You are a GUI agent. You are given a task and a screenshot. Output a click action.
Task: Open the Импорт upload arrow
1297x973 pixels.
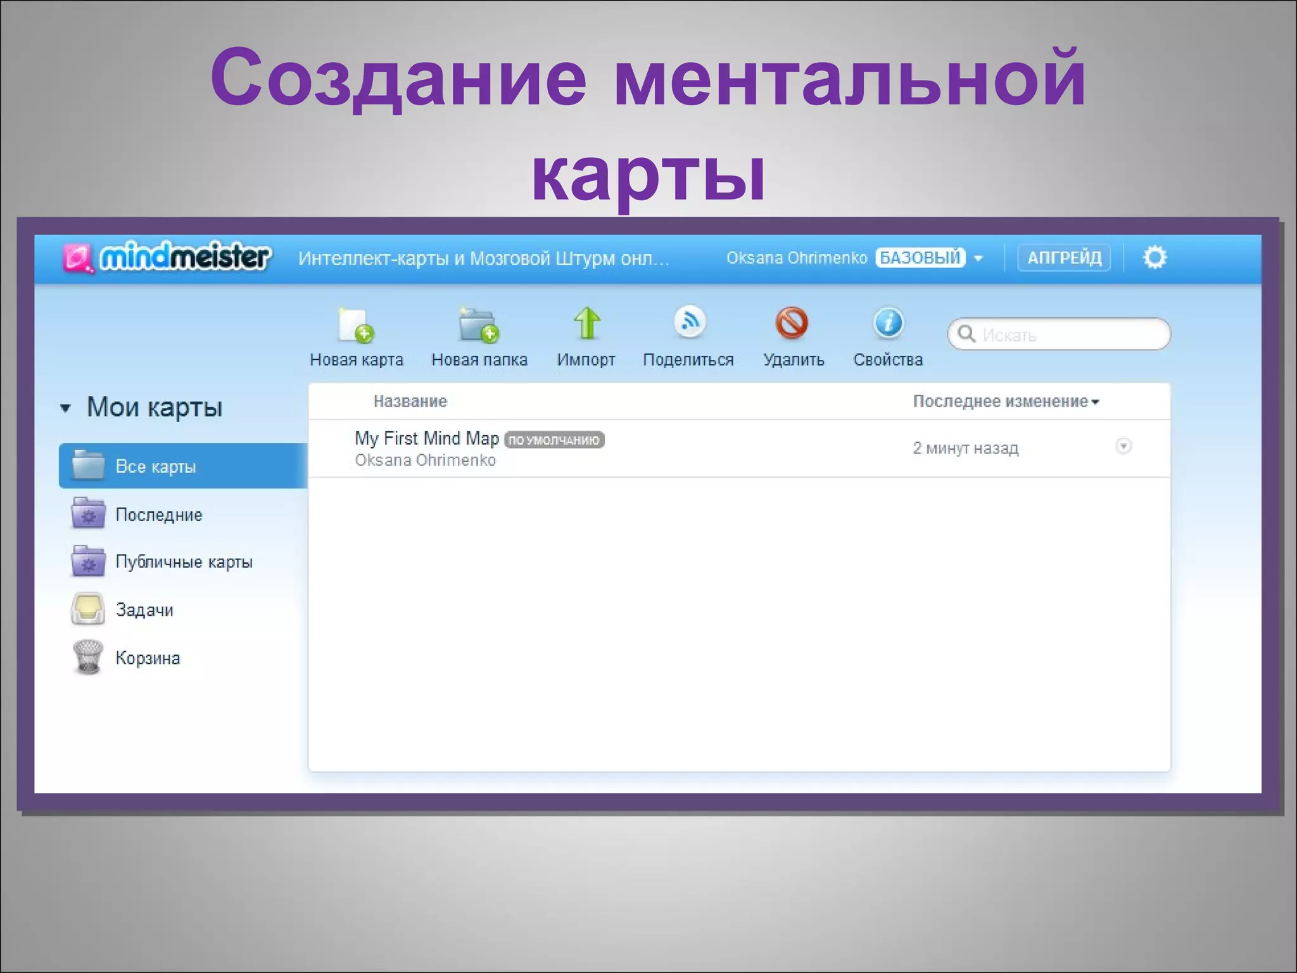(x=586, y=324)
